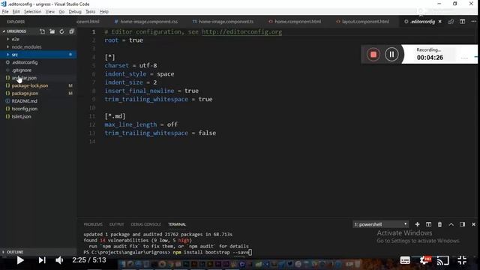Create a new file in the Explorer header

click(x=42, y=31)
